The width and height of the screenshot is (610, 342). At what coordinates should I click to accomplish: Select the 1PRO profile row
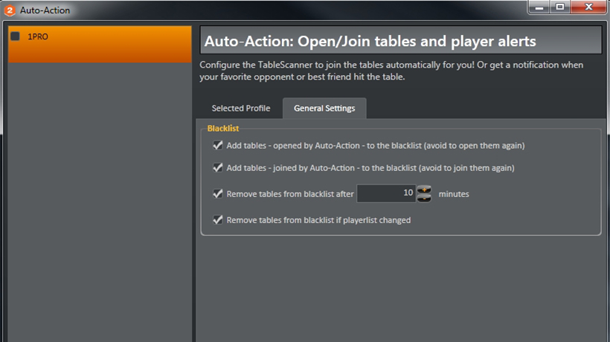(x=100, y=44)
